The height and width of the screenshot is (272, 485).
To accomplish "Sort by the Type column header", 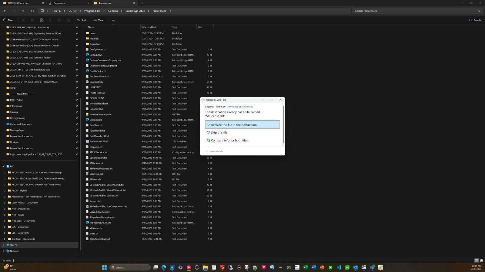I will [184, 27].
